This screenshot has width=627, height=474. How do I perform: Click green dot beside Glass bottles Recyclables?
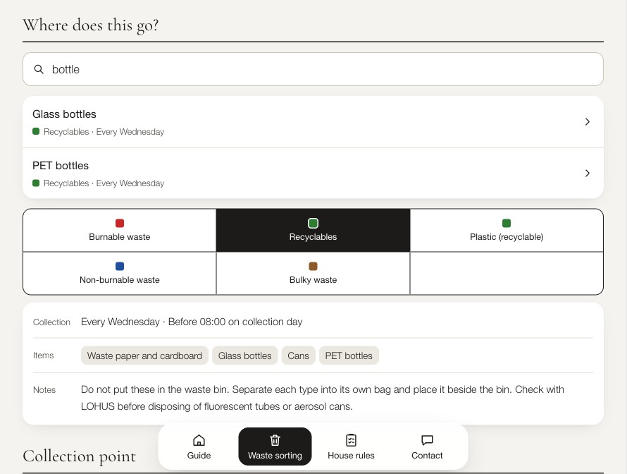[x=36, y=131]
